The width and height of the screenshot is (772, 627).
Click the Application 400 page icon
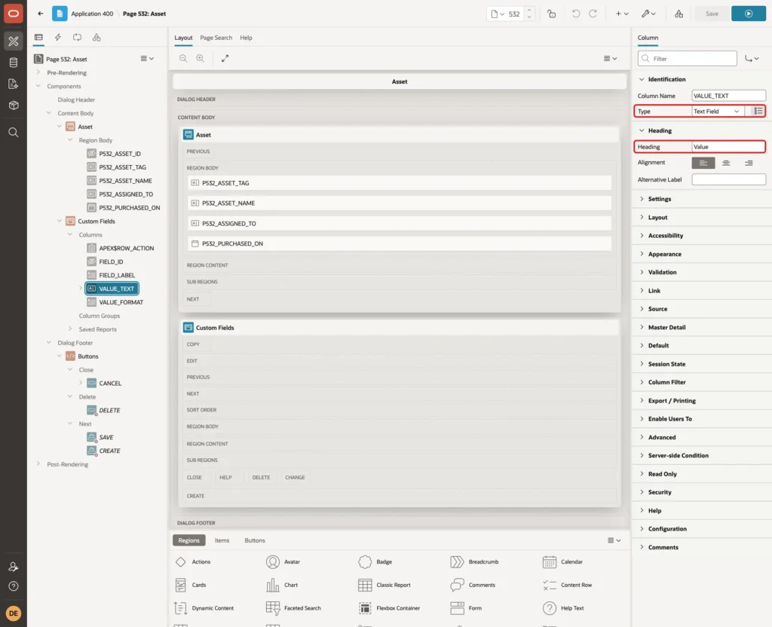pos(60,14)
